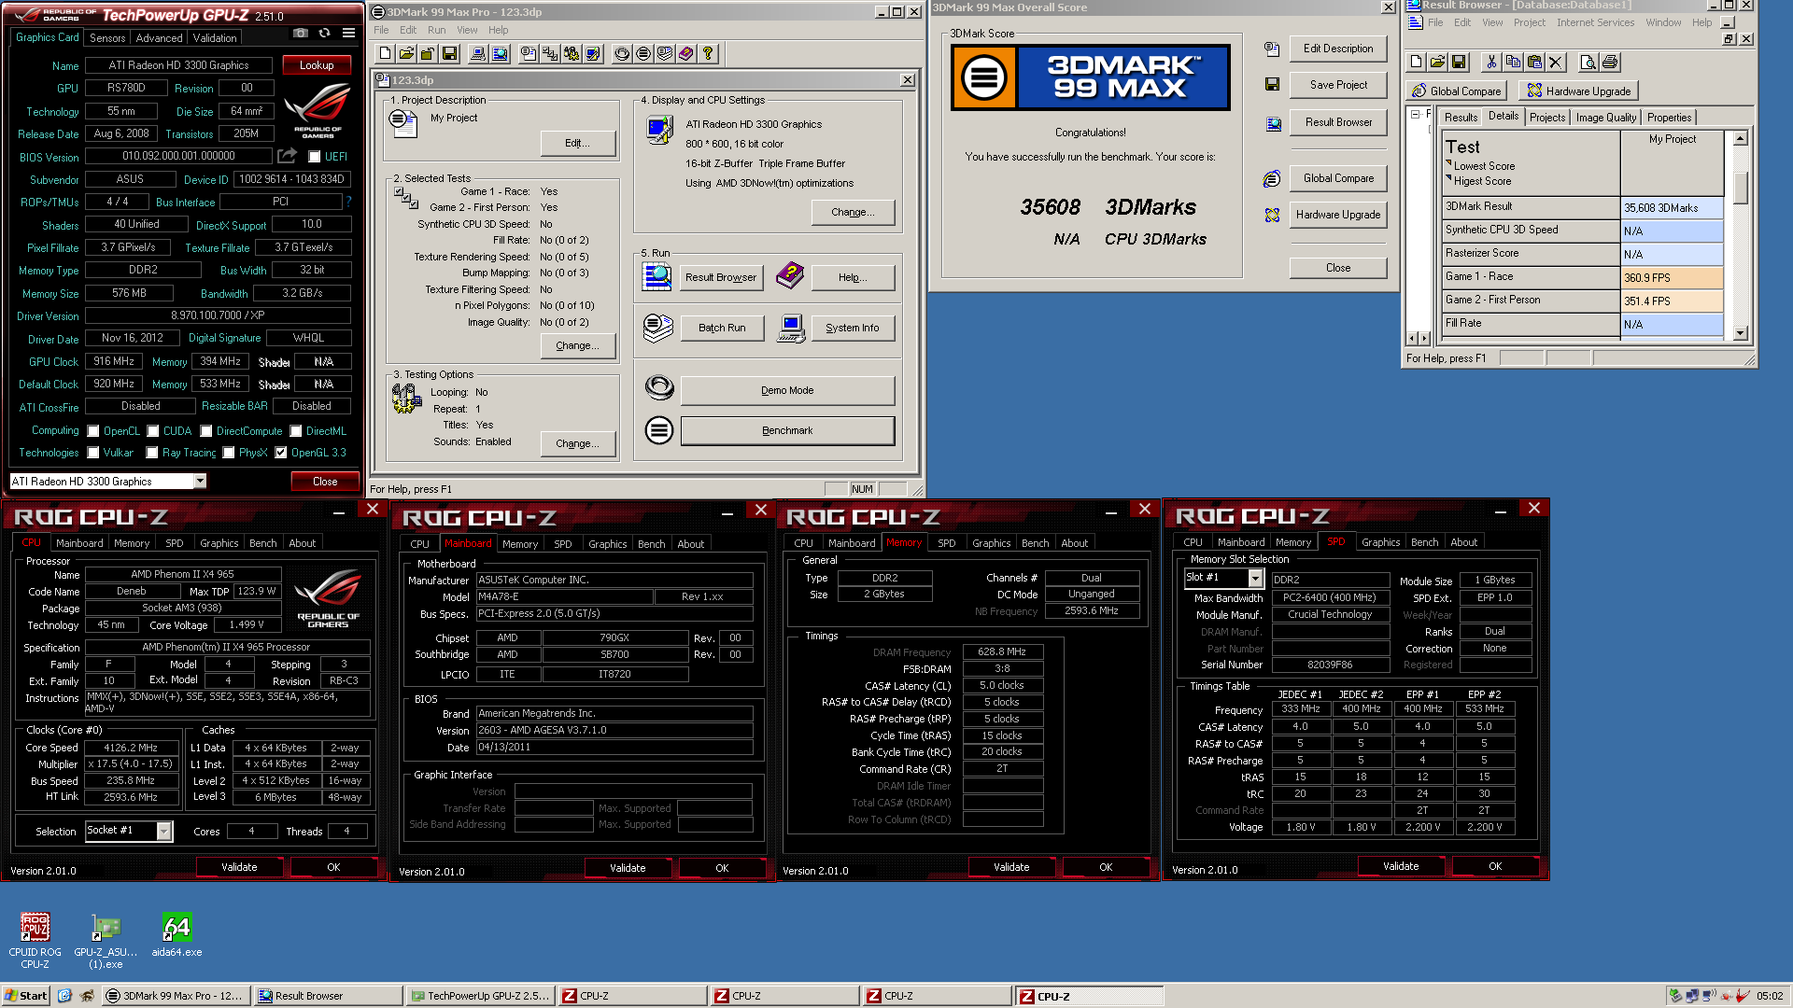Click the System Info computer icon in 3DMark toolbar
The height and width of the screenshot is (1008, 1793).
(477, 54)
